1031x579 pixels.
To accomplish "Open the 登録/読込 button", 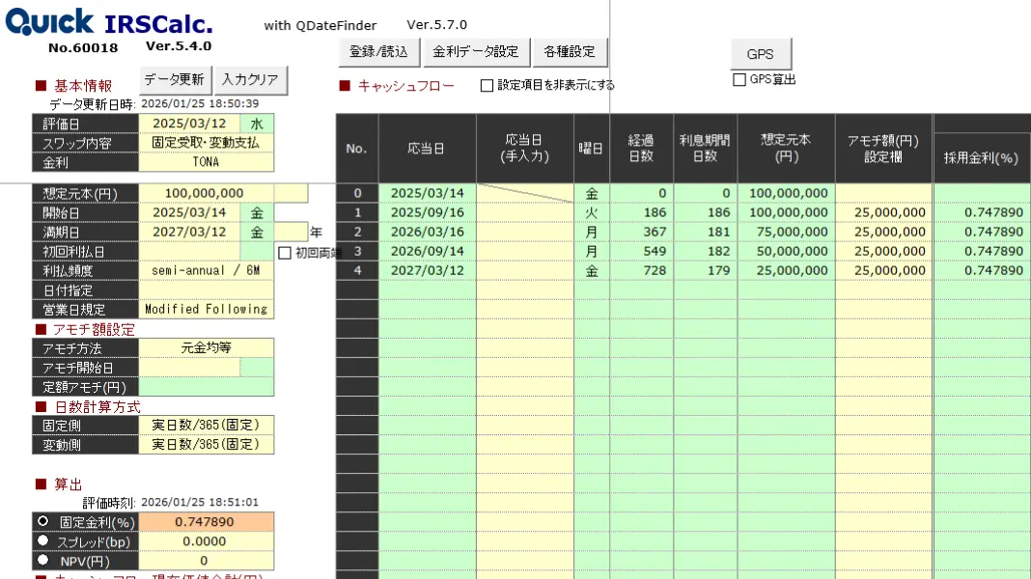I will [378, 52].
